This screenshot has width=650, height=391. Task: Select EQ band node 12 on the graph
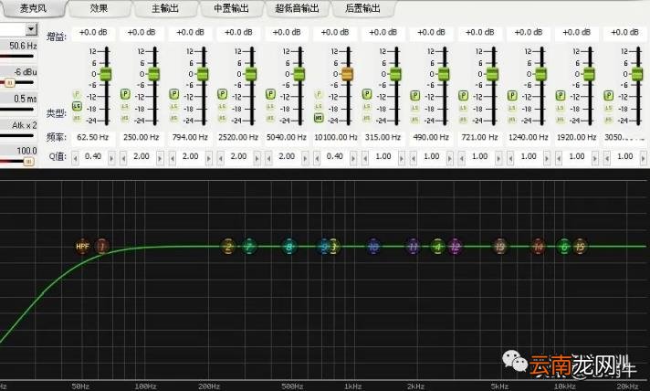pyautogui.click(x=456, y=247)
